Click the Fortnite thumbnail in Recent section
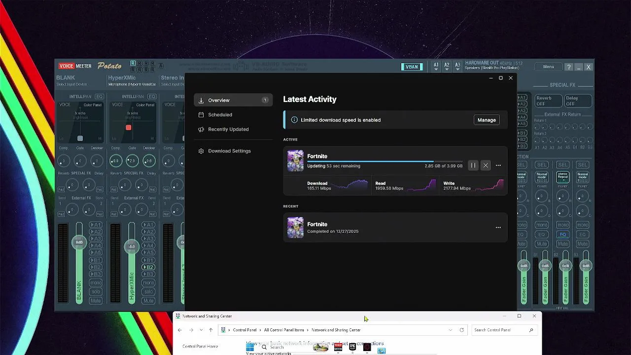The width and height of the screenshot is (631, 355). coord(295,227)
